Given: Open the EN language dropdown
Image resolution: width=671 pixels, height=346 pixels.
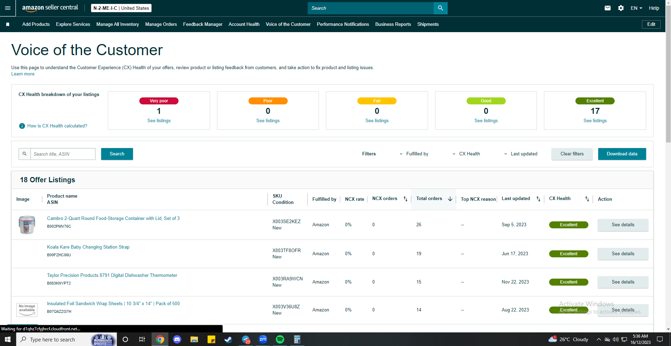Looking at the screenshot, I should [x=636, y=8].
